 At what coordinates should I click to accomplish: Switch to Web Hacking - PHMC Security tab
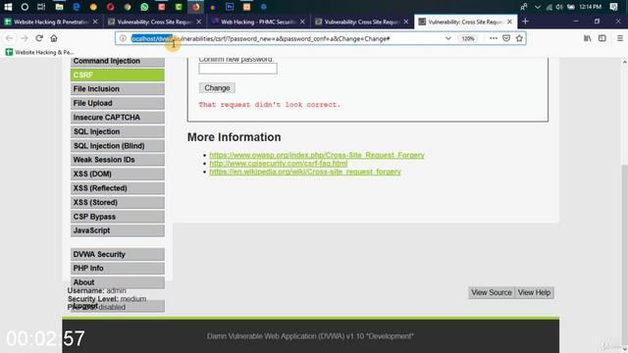coord(258,22)
